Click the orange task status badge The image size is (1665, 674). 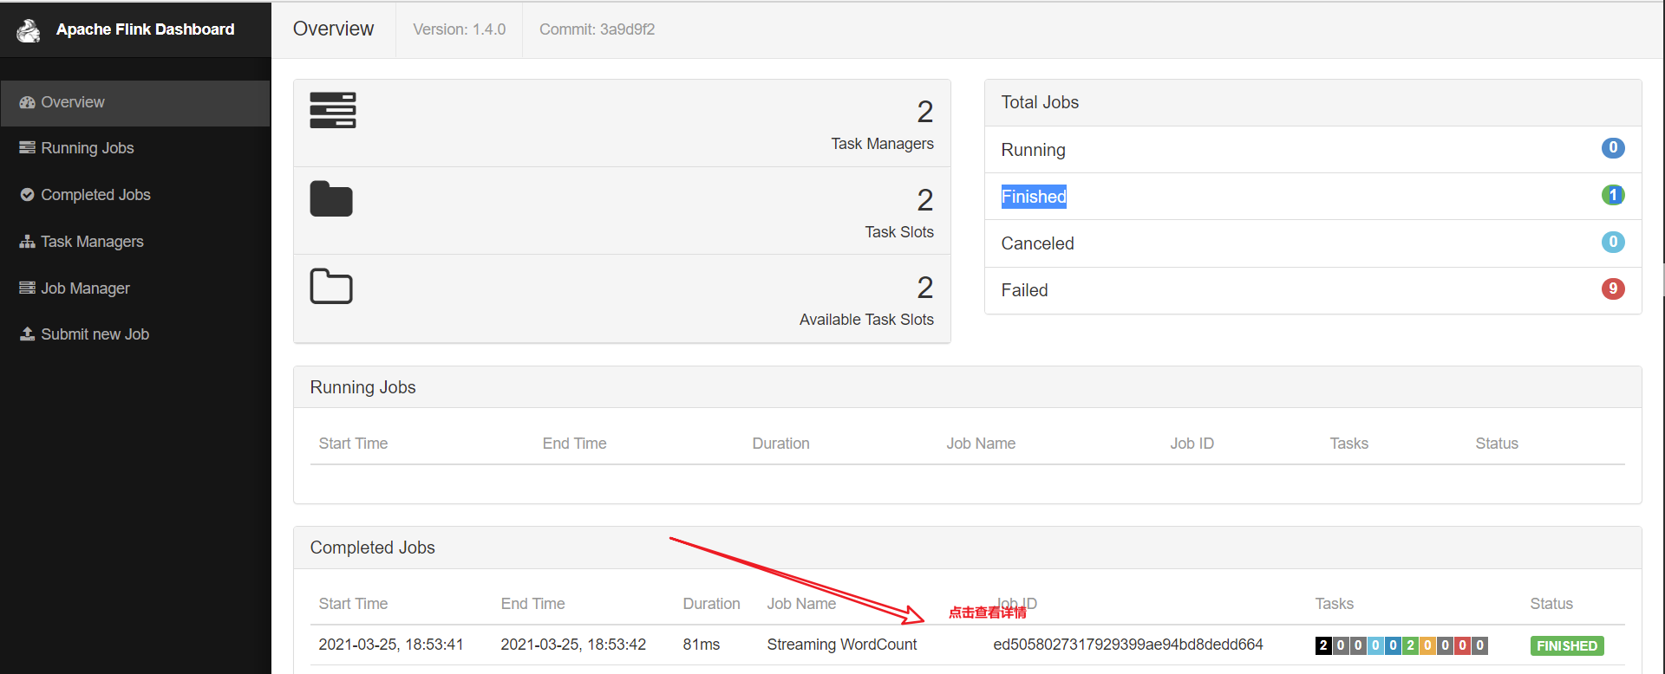point(1427,645)
